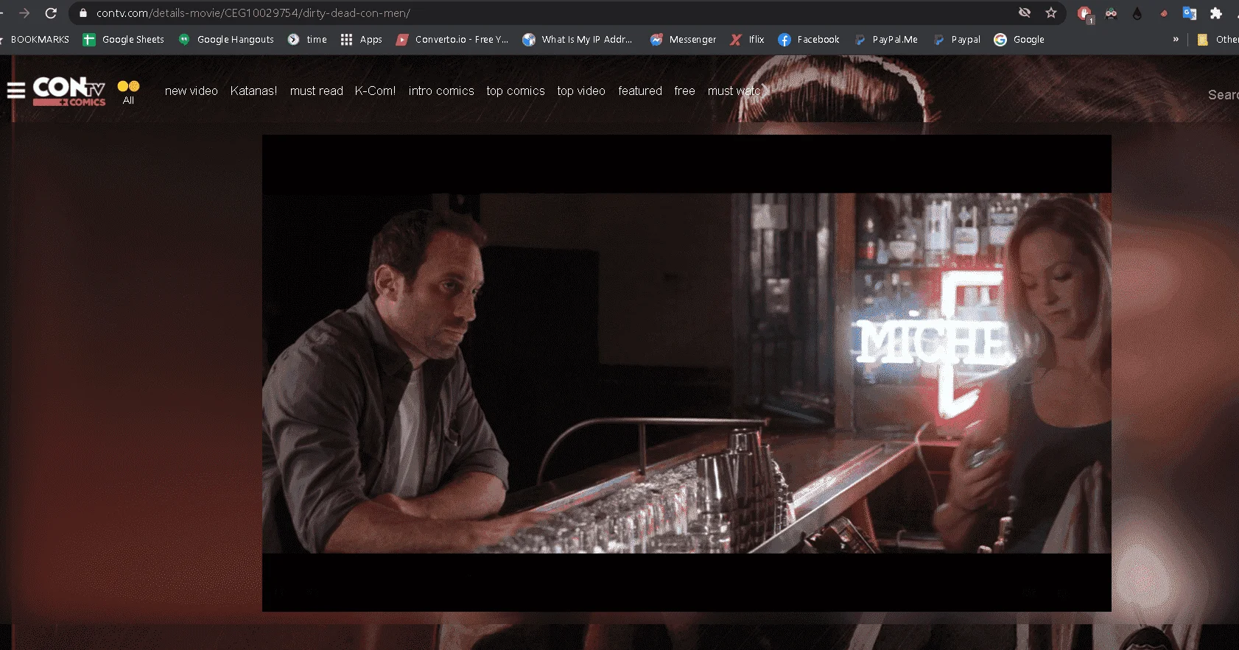Screen dimensions: 1239x650
Task: Expand hidden bookmarks with the chevron
Action: click(x=1176, y=40)
